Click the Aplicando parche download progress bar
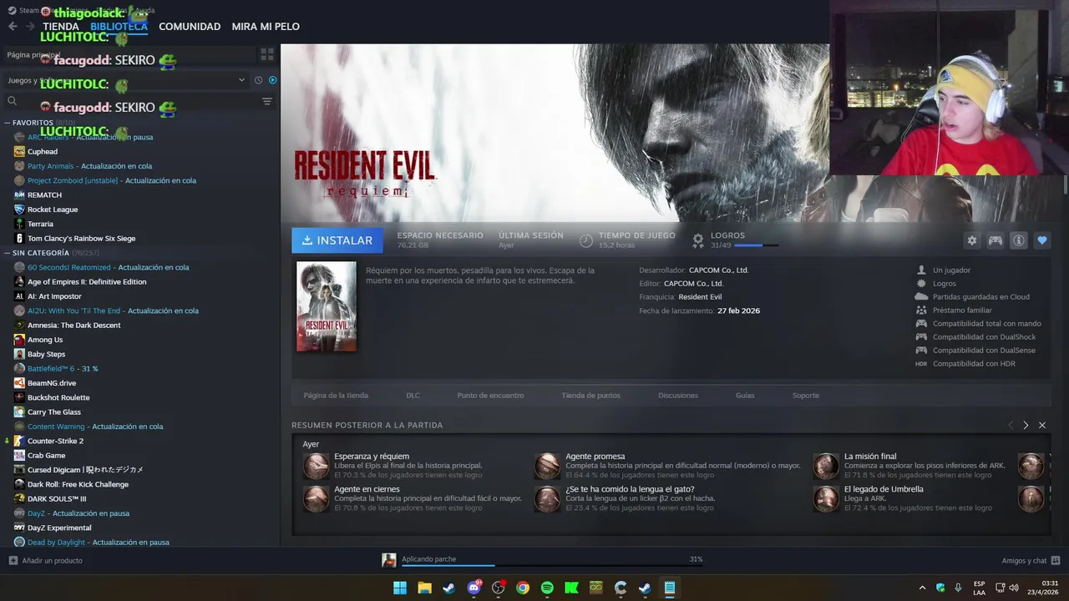Screen dimensions: 1069x601 [552, 566]
